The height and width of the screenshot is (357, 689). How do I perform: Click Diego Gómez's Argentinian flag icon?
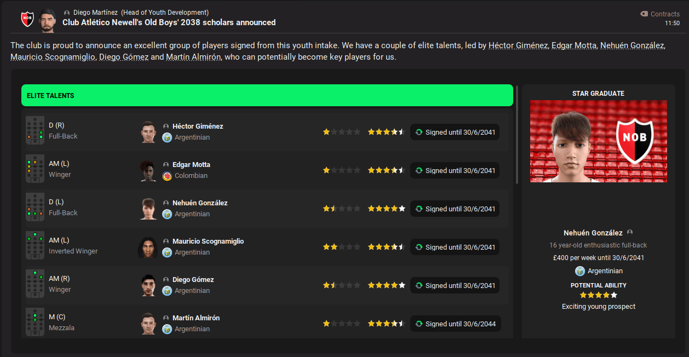[167, 291]
